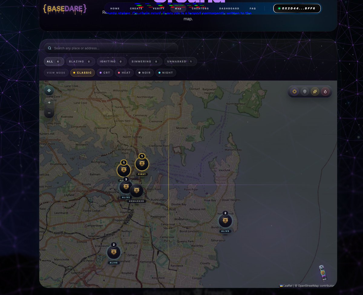The width and height of the screenshot is (363, 295).
Task: Open DASHBOARD in navigation bar
Action: [229, 8]
